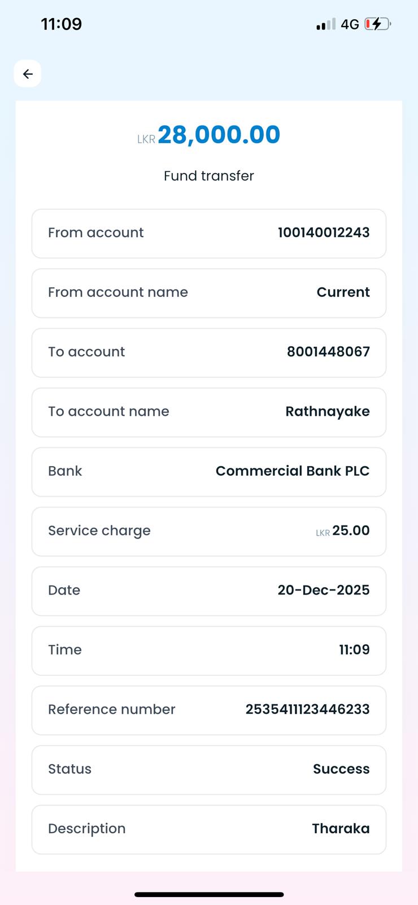Tap the status bar clock showing 11:09

click(x=62, y=24)
